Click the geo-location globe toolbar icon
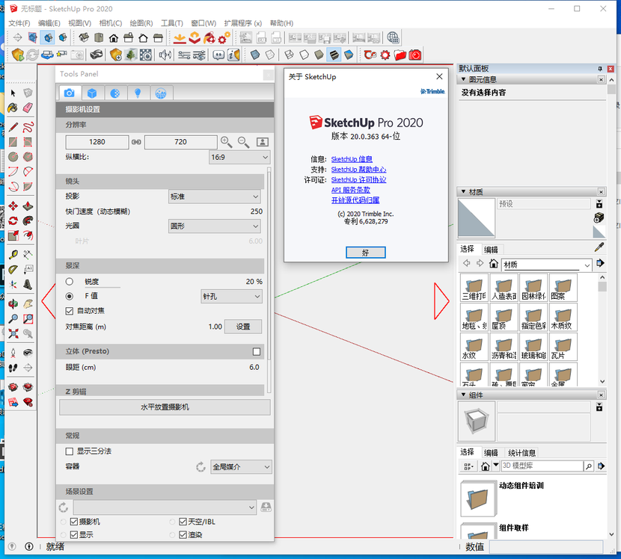This screenshot has height=559, width=621. [393, 37]
